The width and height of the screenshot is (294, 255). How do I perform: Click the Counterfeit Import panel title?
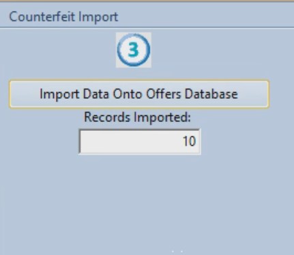(x=63, y=16)
